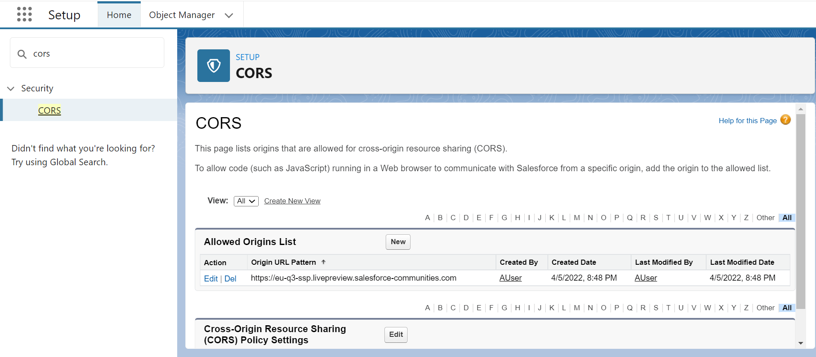
Task: Click the page scrollbar up arrow
Action: pyautogui.click(x=801, y=109)
